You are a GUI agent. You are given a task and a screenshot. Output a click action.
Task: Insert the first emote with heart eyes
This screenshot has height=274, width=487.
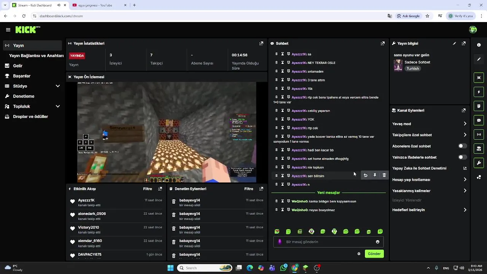click(x=277, y=231)
